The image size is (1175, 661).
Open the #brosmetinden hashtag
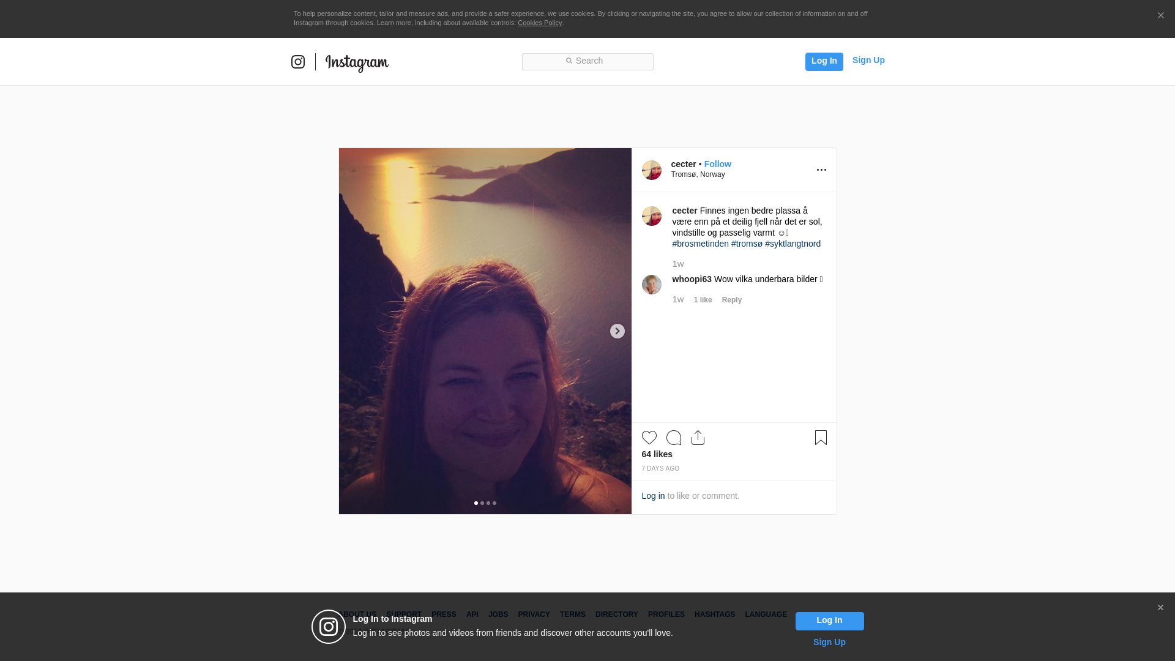click(x=700, y=244)
